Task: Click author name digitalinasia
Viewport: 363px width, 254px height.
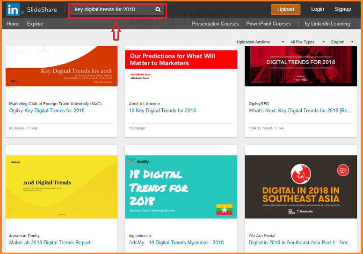Action: [x=140, y=236]
